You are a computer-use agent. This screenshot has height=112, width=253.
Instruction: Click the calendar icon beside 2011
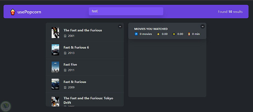(x=65, y=70)
